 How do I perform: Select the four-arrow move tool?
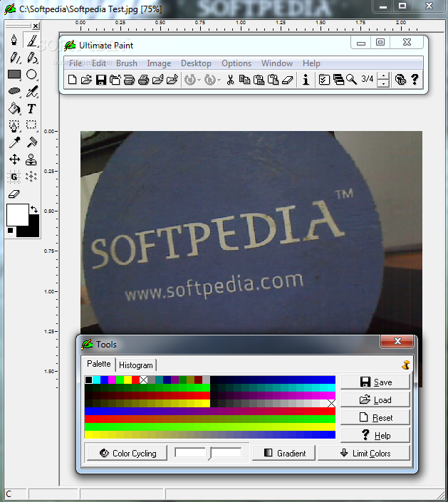pyautogui.click(x=14, y=160)
